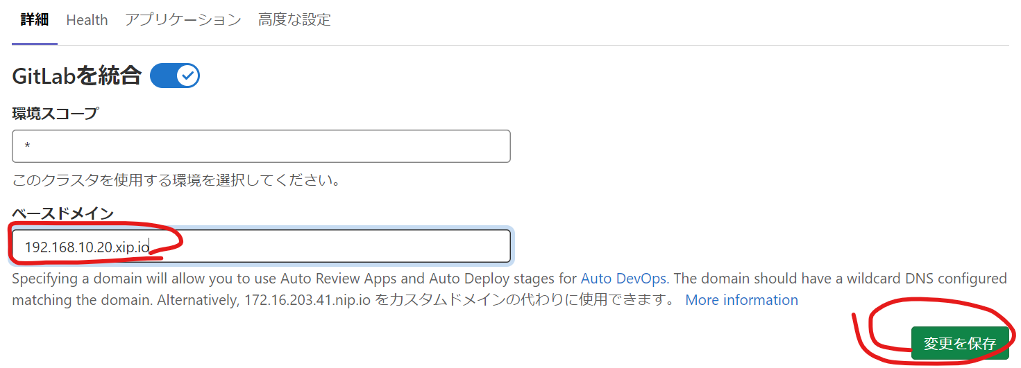1021x368 pixels.
Task: Open the Auto DevOps link
Action: click(x=623, y=279)
